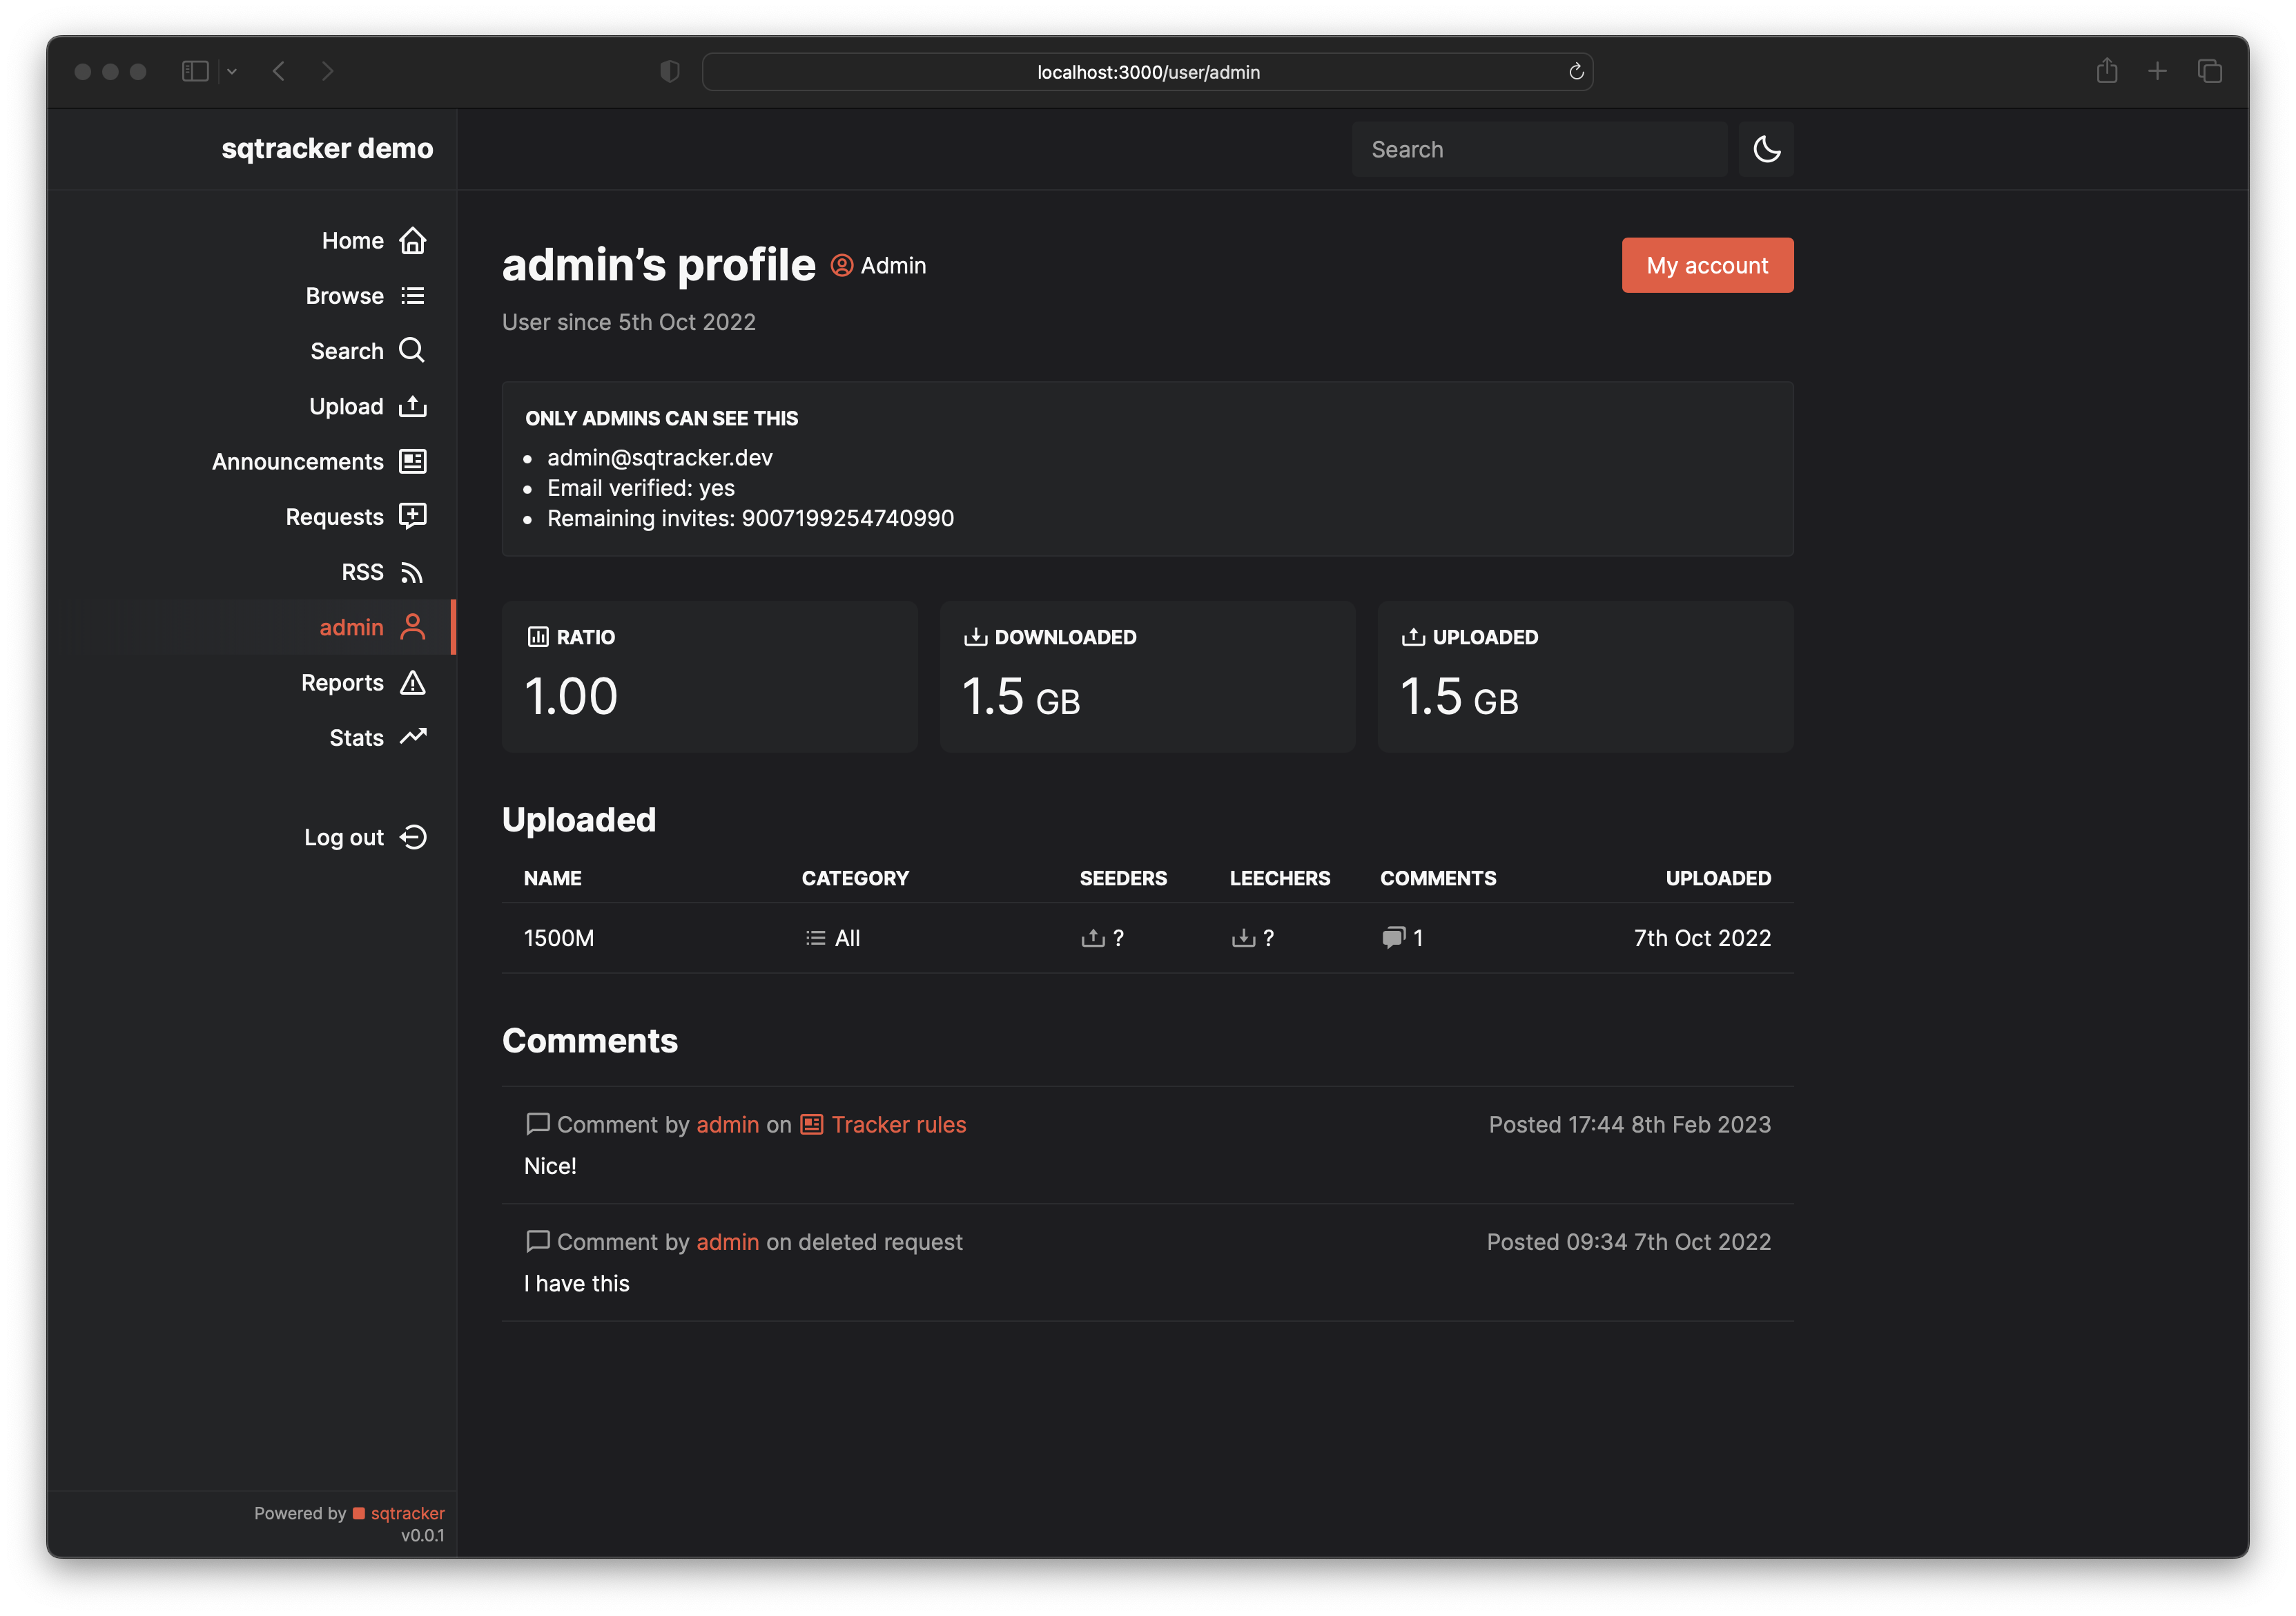Viewport: 2296px width, 1616px height.
Task: Click the Log out arrow icon
Action: 412,838
